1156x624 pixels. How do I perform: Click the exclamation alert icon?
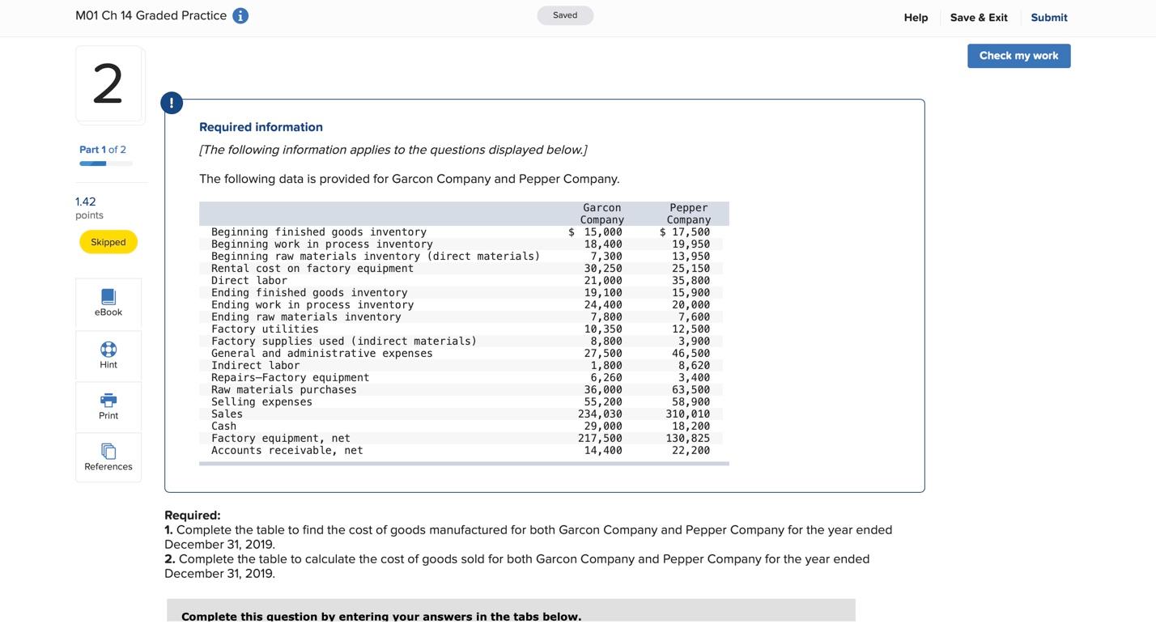172,103
